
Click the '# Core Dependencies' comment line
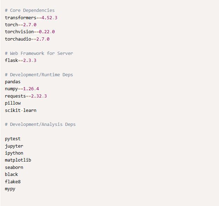[30, 10]
